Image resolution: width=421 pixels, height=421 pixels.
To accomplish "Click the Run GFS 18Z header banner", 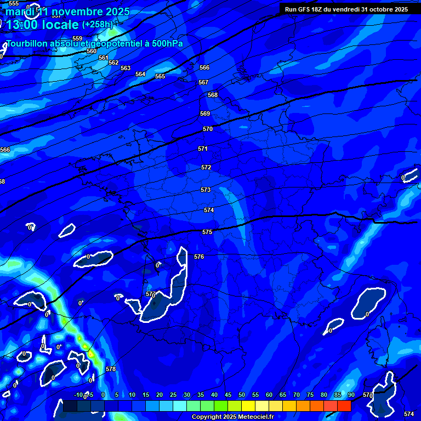I will click(x=346, y=9).
